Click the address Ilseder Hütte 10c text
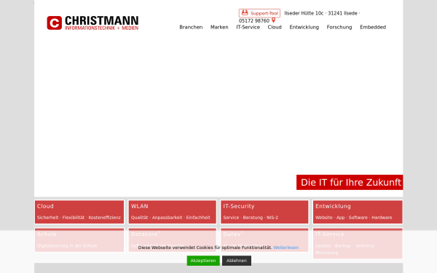 point(304,13)
